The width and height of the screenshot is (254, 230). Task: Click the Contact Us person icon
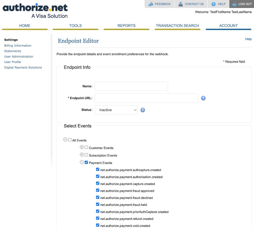click(180, 4)
